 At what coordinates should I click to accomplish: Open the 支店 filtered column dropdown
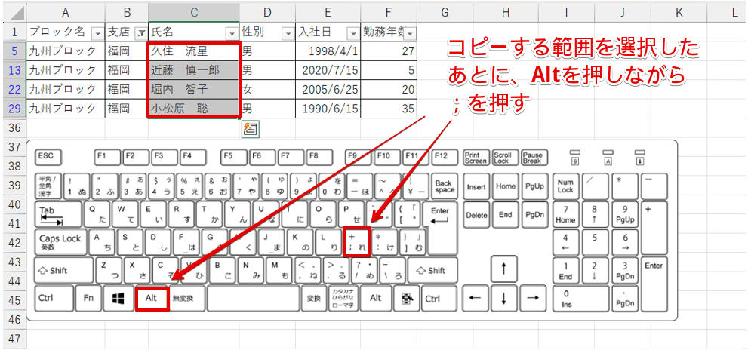pos(141,33)
